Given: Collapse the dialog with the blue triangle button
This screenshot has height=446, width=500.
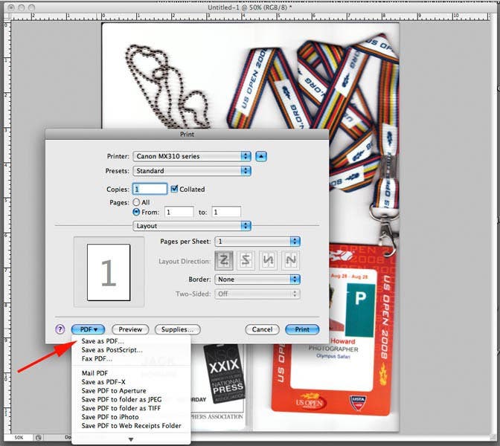Looking at the screenshot, I should (261, 156).
